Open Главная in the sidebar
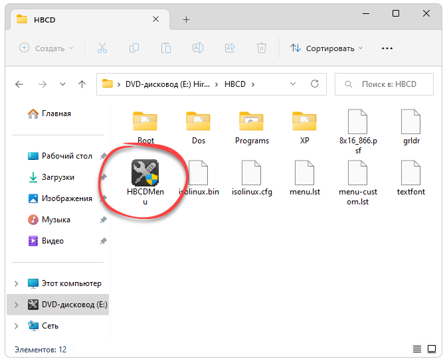Image resolution: width=445 pixels, height=361 pixels. (49, 113)
